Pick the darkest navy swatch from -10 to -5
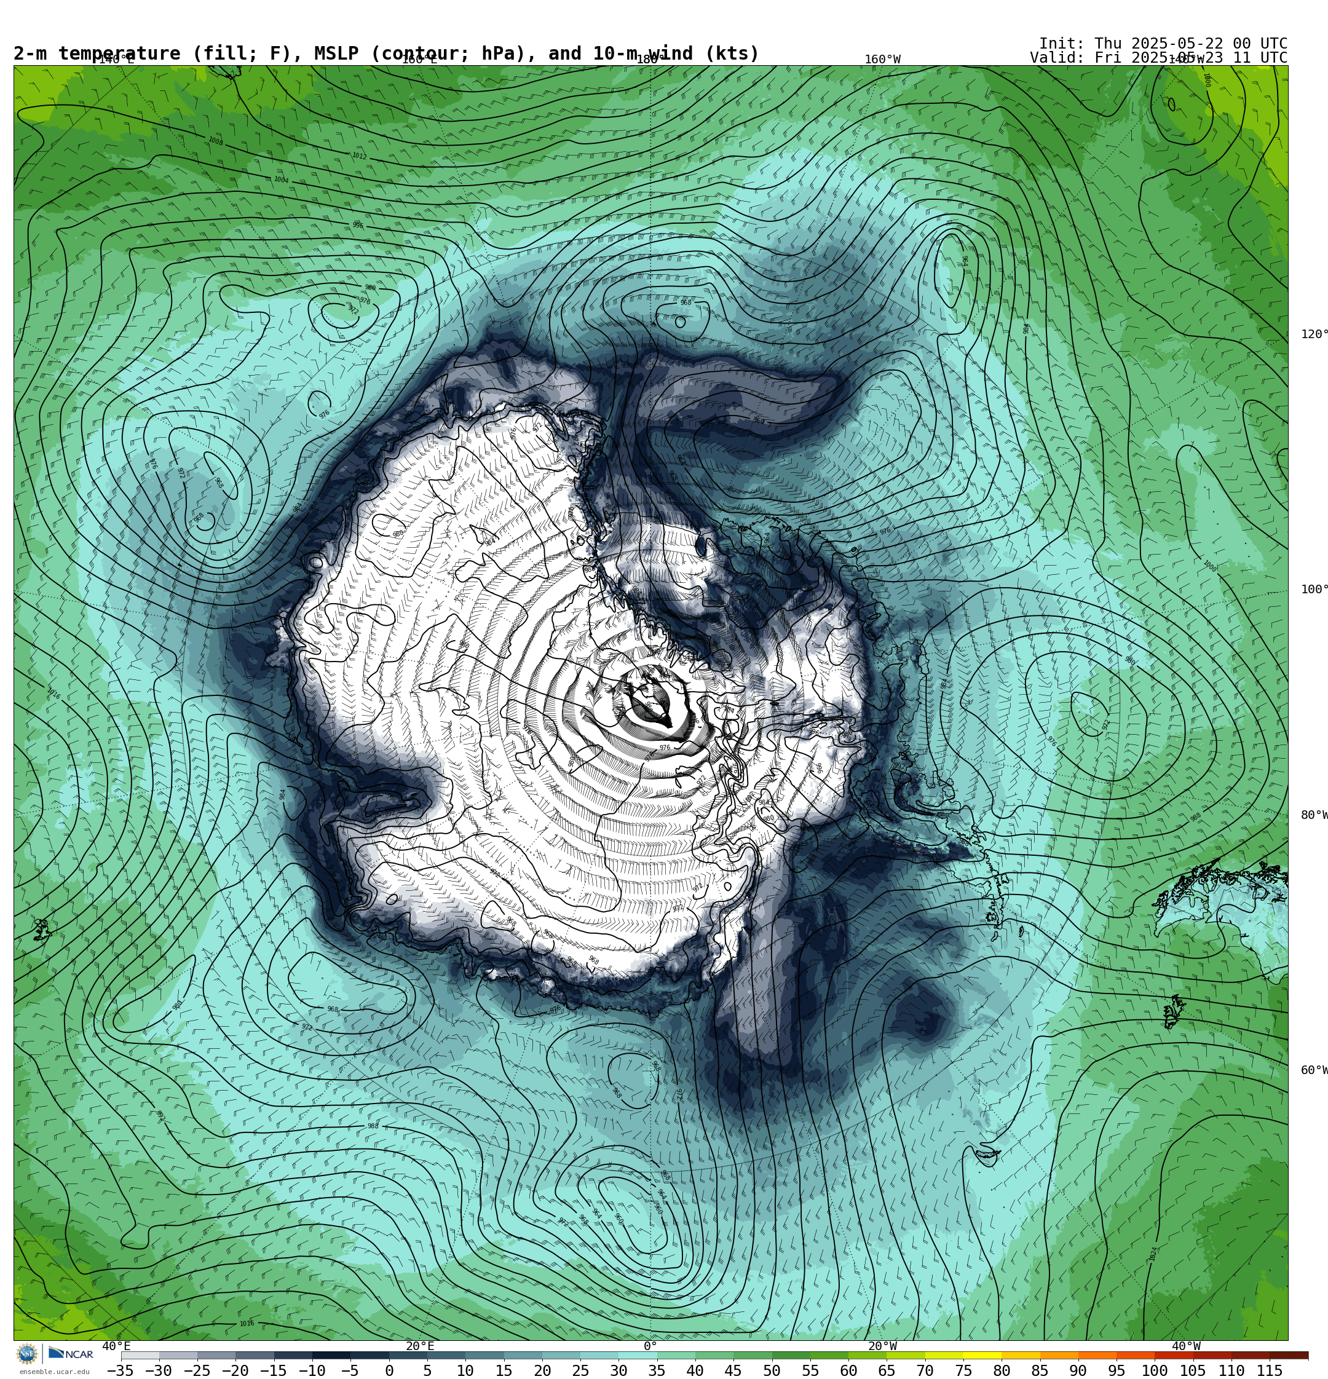The height and width of the screenshot is (1379, 1328). click(331, 1355)
